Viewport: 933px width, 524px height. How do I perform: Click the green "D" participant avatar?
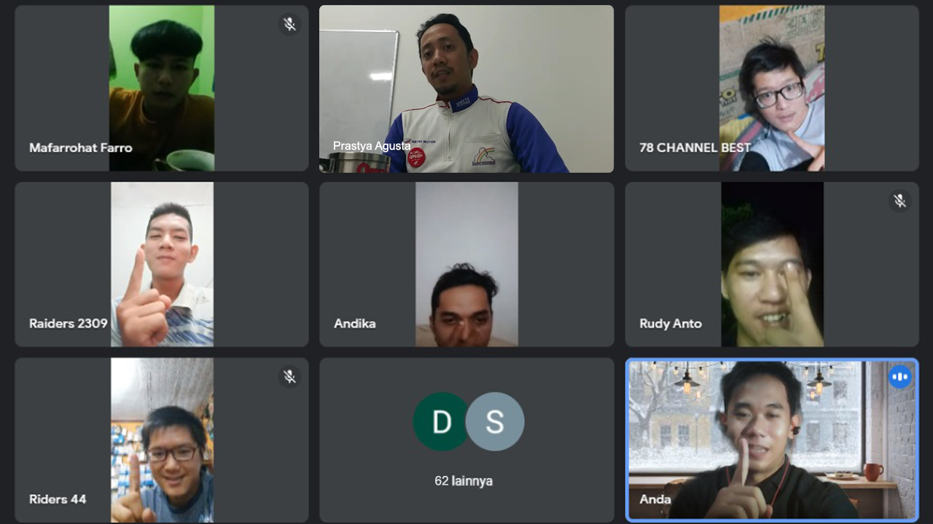click(x=442, y=422)
